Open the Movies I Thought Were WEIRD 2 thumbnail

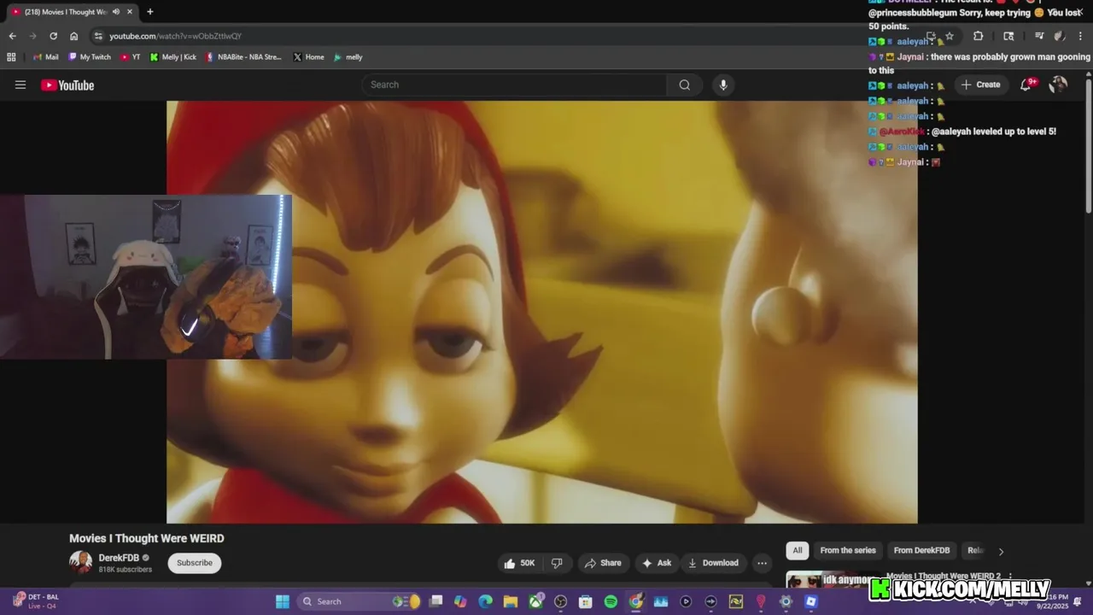coord(833,580)
